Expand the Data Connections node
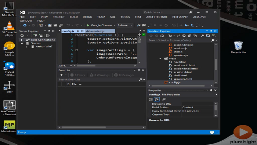Image resolution: width=257 pixels, height=145 pixels. (x=22, y=40)
